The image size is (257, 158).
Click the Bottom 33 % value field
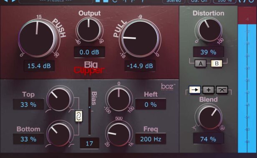click(28, 139)
